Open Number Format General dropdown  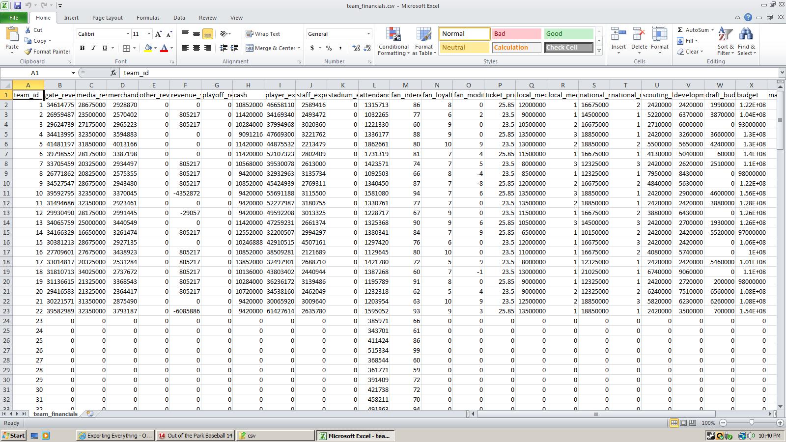[368, 34]
